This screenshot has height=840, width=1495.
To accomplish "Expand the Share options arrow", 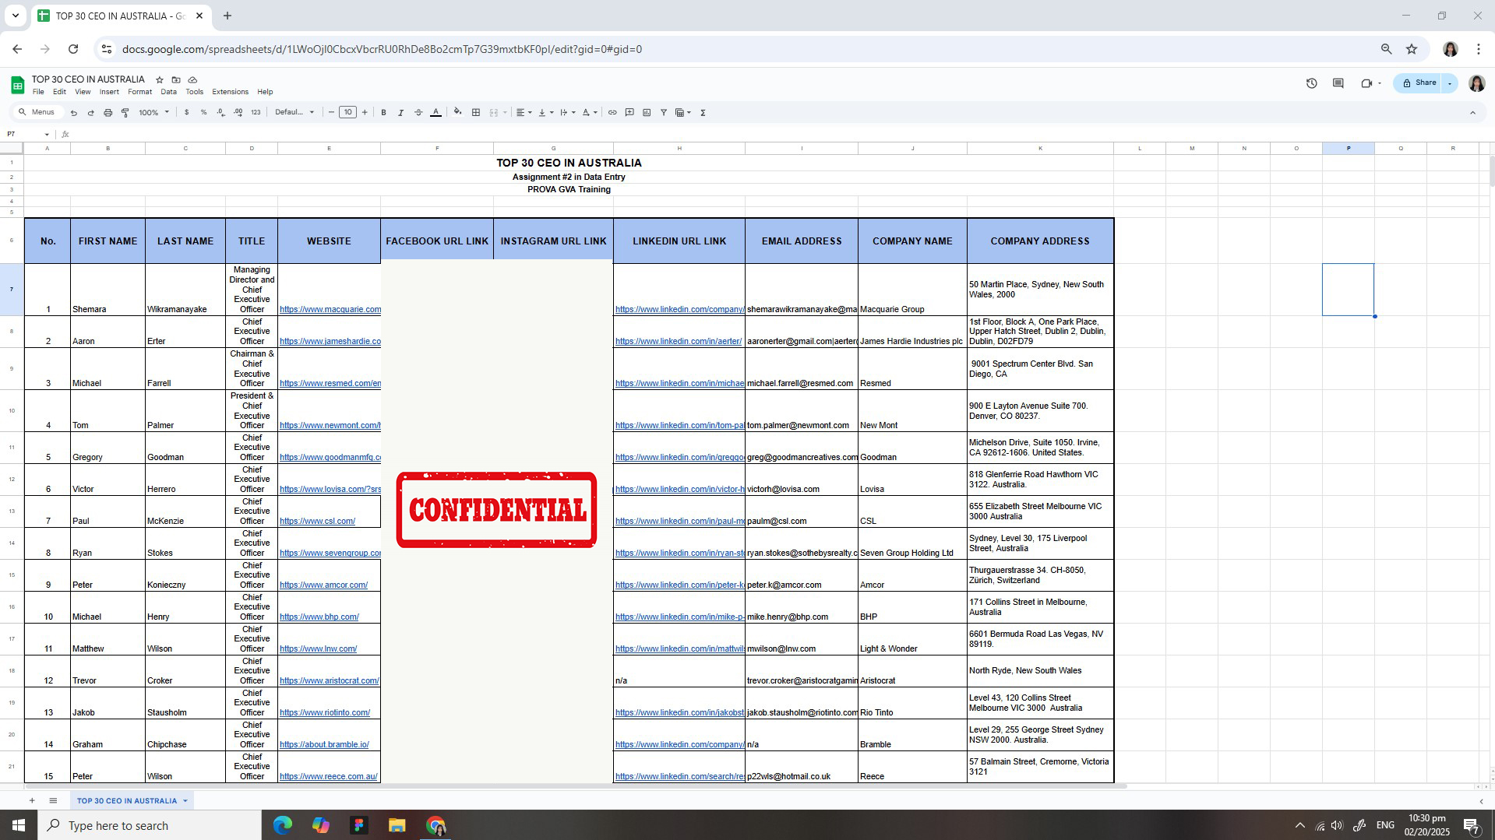I will click(x=1450, y=83).
